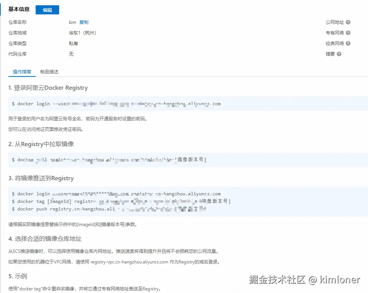Click heading 2. 从Registry中拉取镜像
This screenshot has width=368, height=293.
(x=41, y=144)
